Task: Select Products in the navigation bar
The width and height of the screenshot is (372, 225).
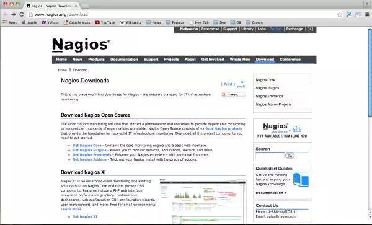Action: (96, 60)
